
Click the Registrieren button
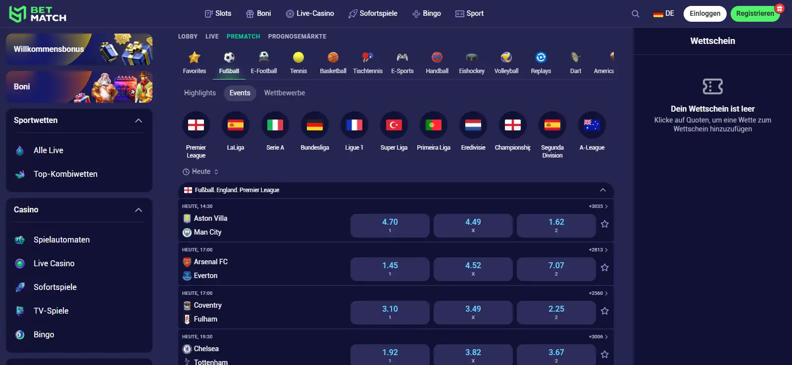pyautogui.click(x=755, y=14)
